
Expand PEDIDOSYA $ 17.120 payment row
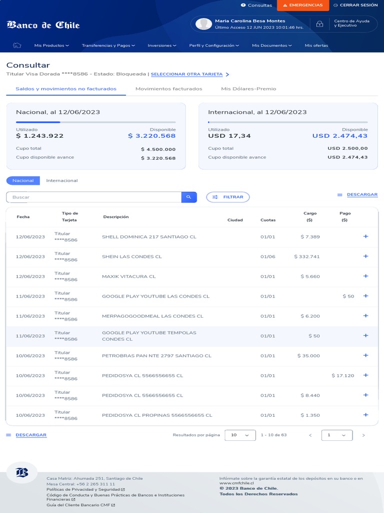pyautogui.click(x=365, y=375)
